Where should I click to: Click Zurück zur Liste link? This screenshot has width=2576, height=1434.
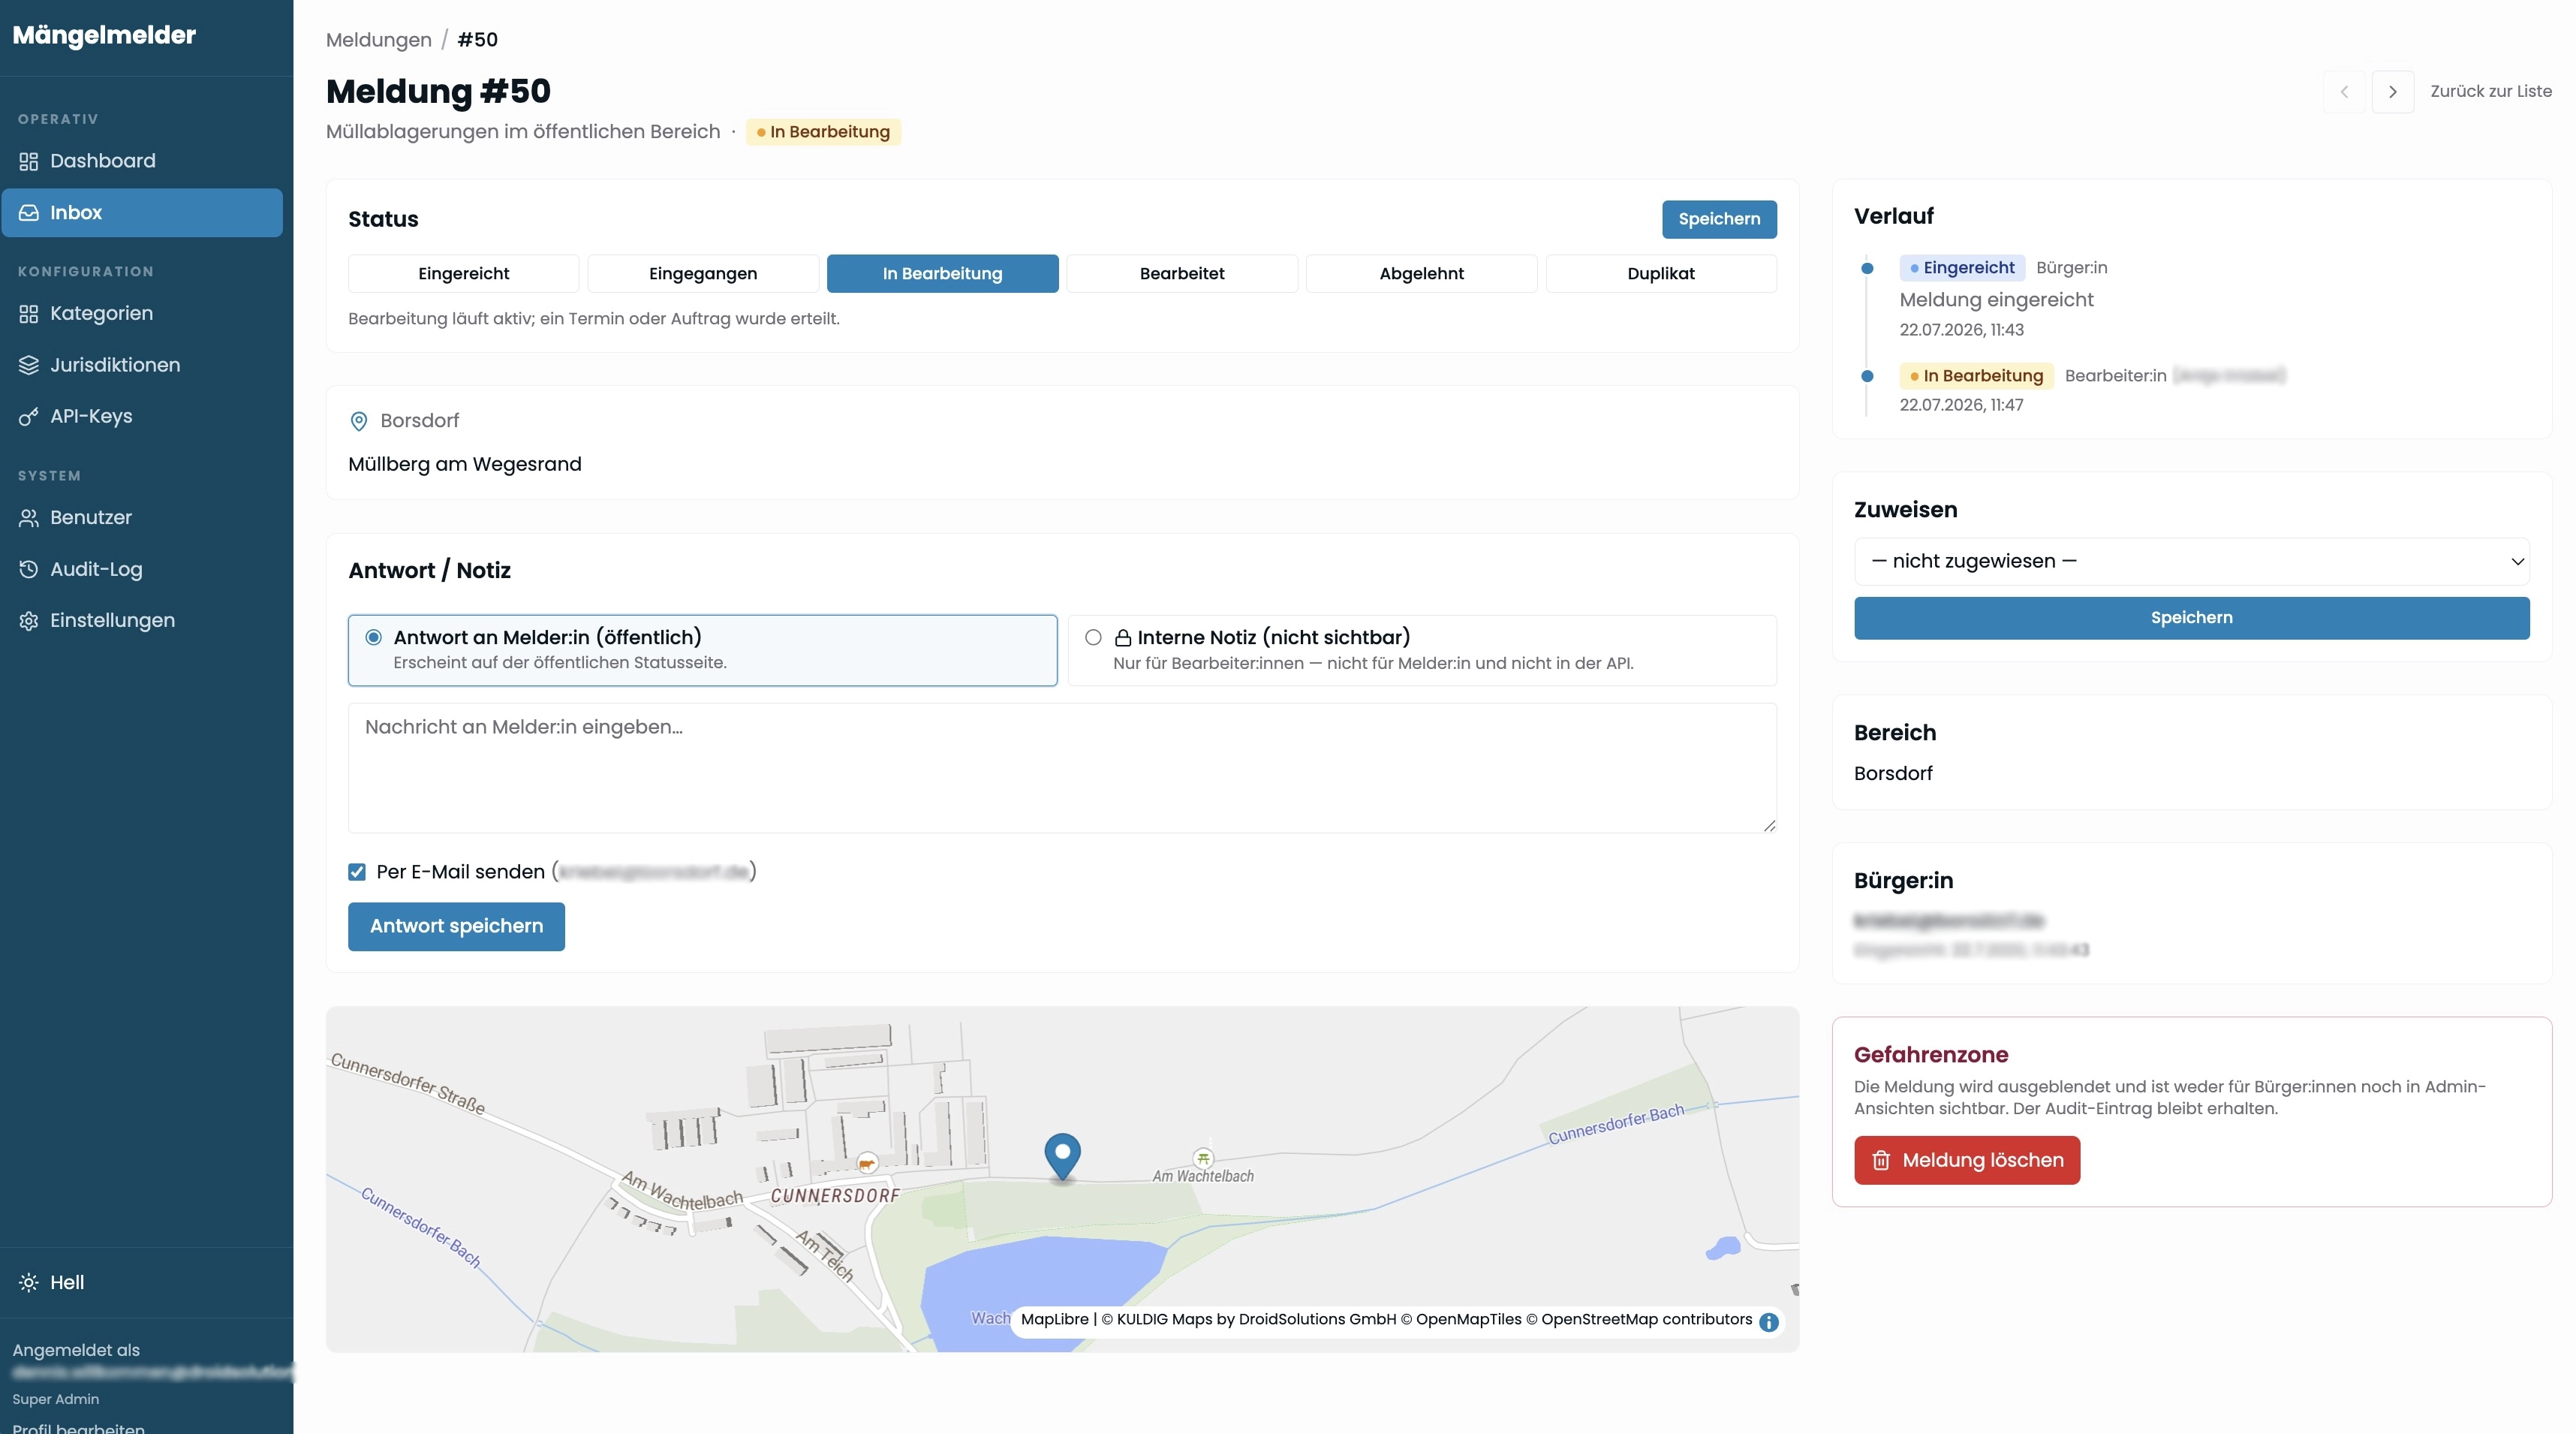2490,91
